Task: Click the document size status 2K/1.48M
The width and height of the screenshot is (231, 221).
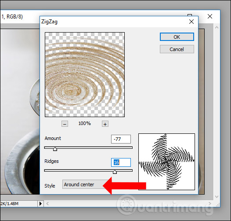Action: click(9, 204)
